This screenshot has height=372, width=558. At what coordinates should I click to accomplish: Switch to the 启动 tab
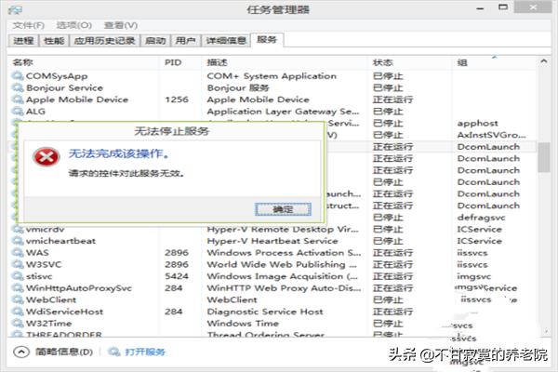(x=155, y=41)
